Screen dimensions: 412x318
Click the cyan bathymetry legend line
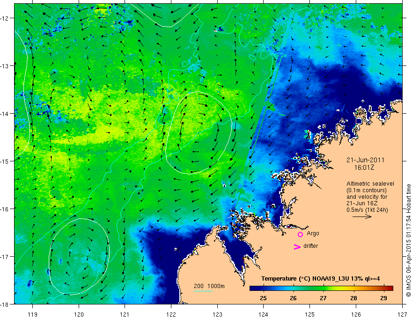click(x=203, y=291)
